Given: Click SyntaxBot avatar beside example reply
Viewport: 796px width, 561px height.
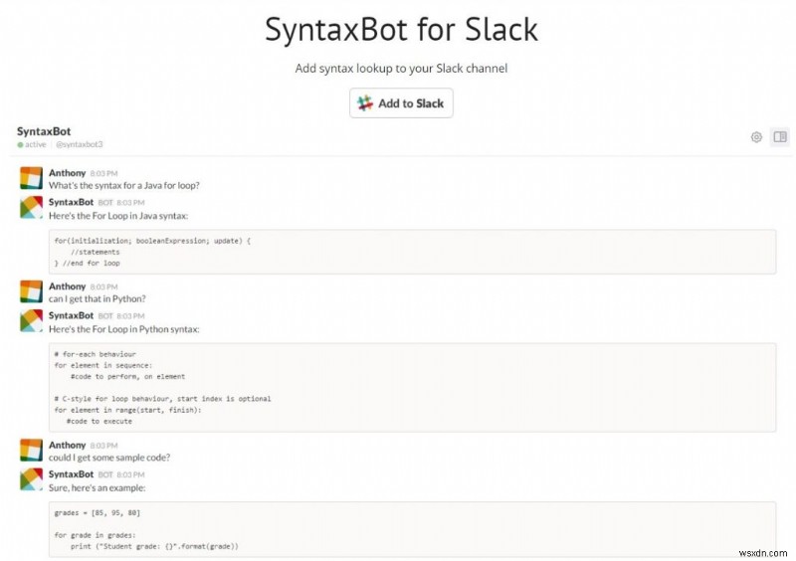Looking at the screenshot, I should [31, 479].
